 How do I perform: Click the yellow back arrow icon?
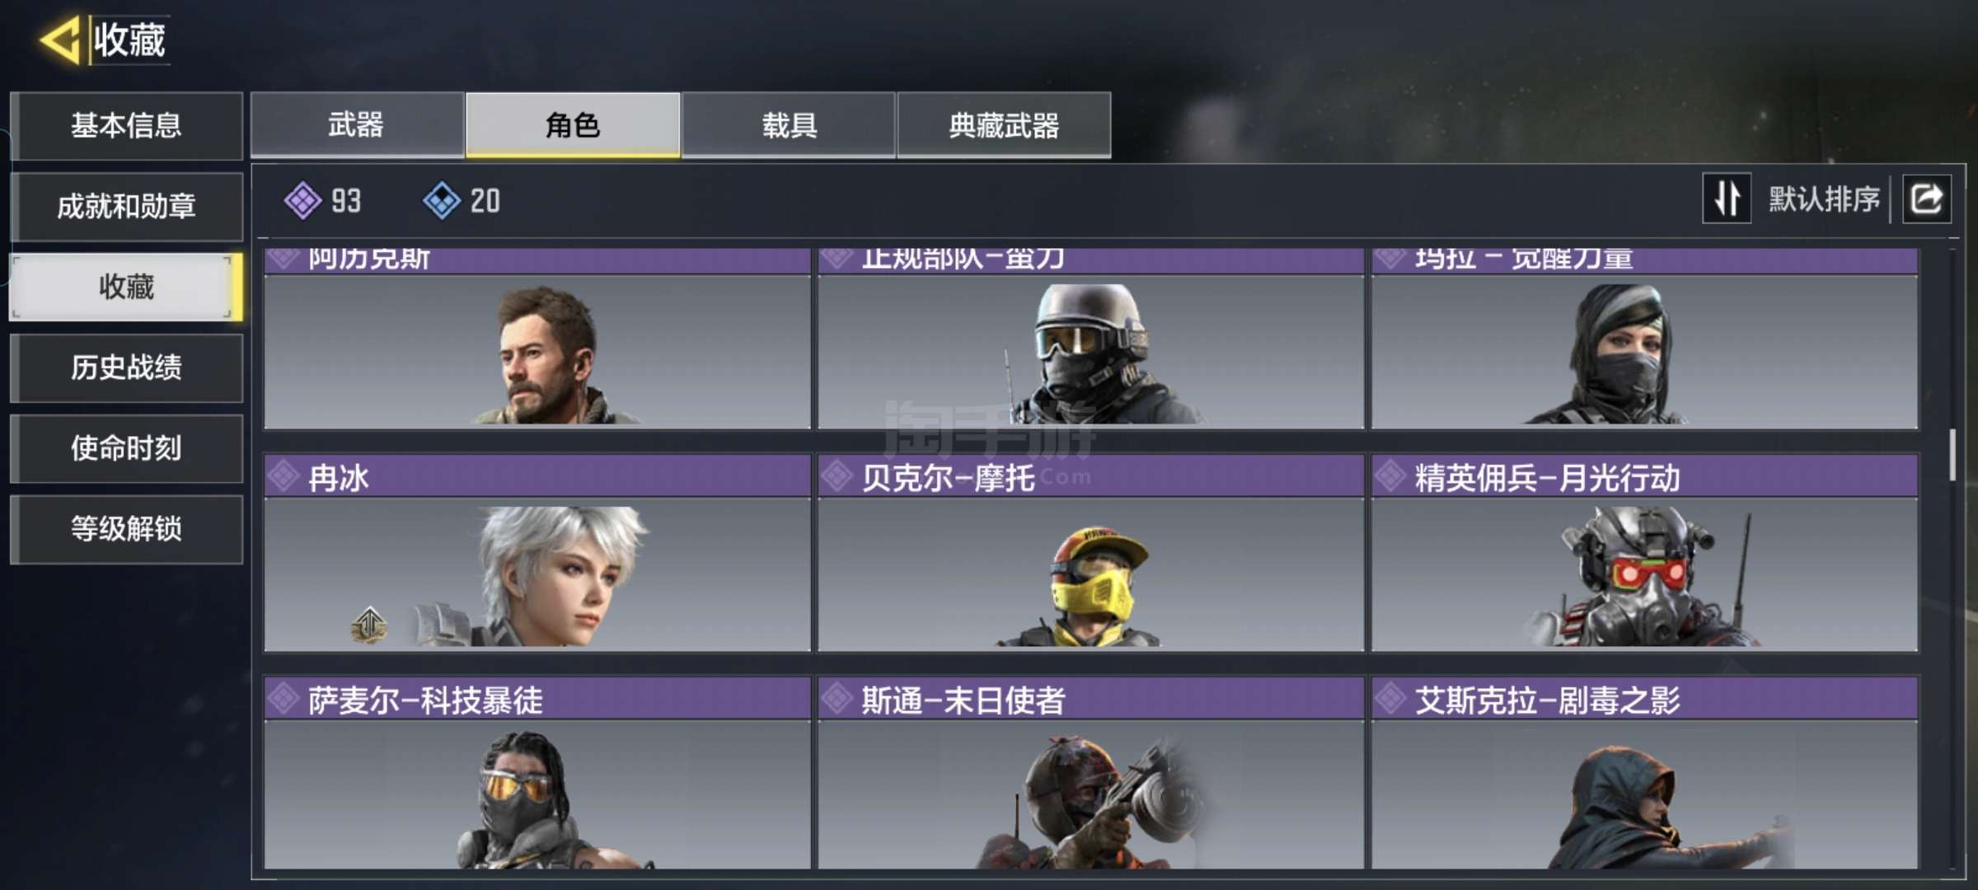point(59,40)
